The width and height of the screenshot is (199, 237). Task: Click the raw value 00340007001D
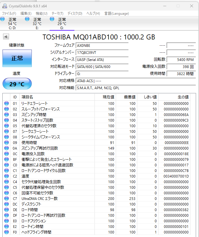pyautogui.click(x=176, y=176)
